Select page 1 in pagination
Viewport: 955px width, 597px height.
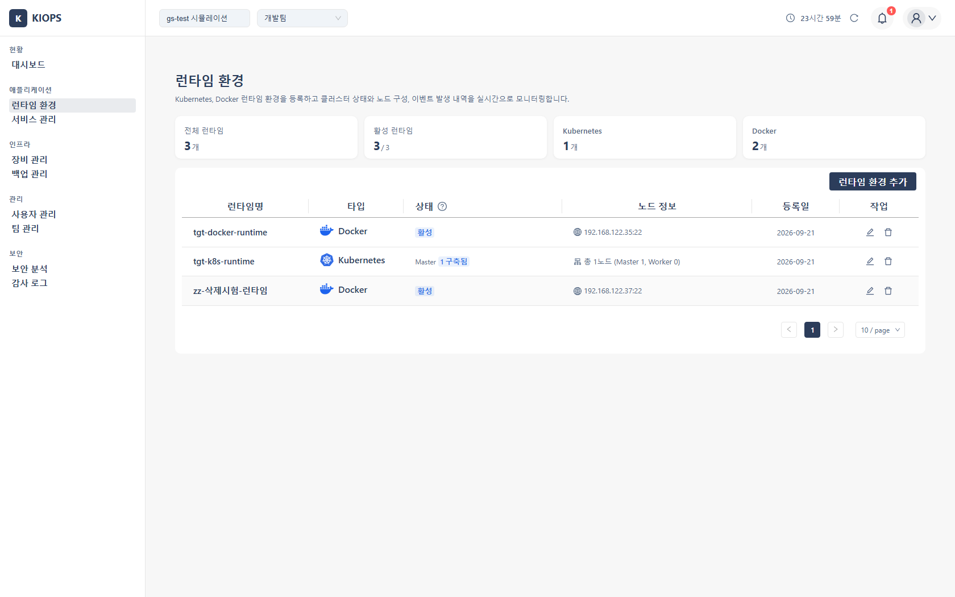click(812, 330)
